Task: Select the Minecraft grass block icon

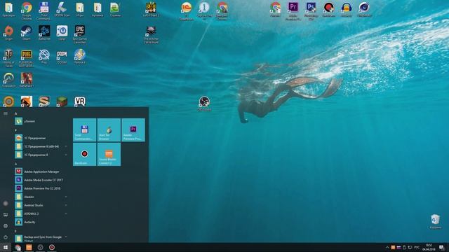Action: click(62, 101)
